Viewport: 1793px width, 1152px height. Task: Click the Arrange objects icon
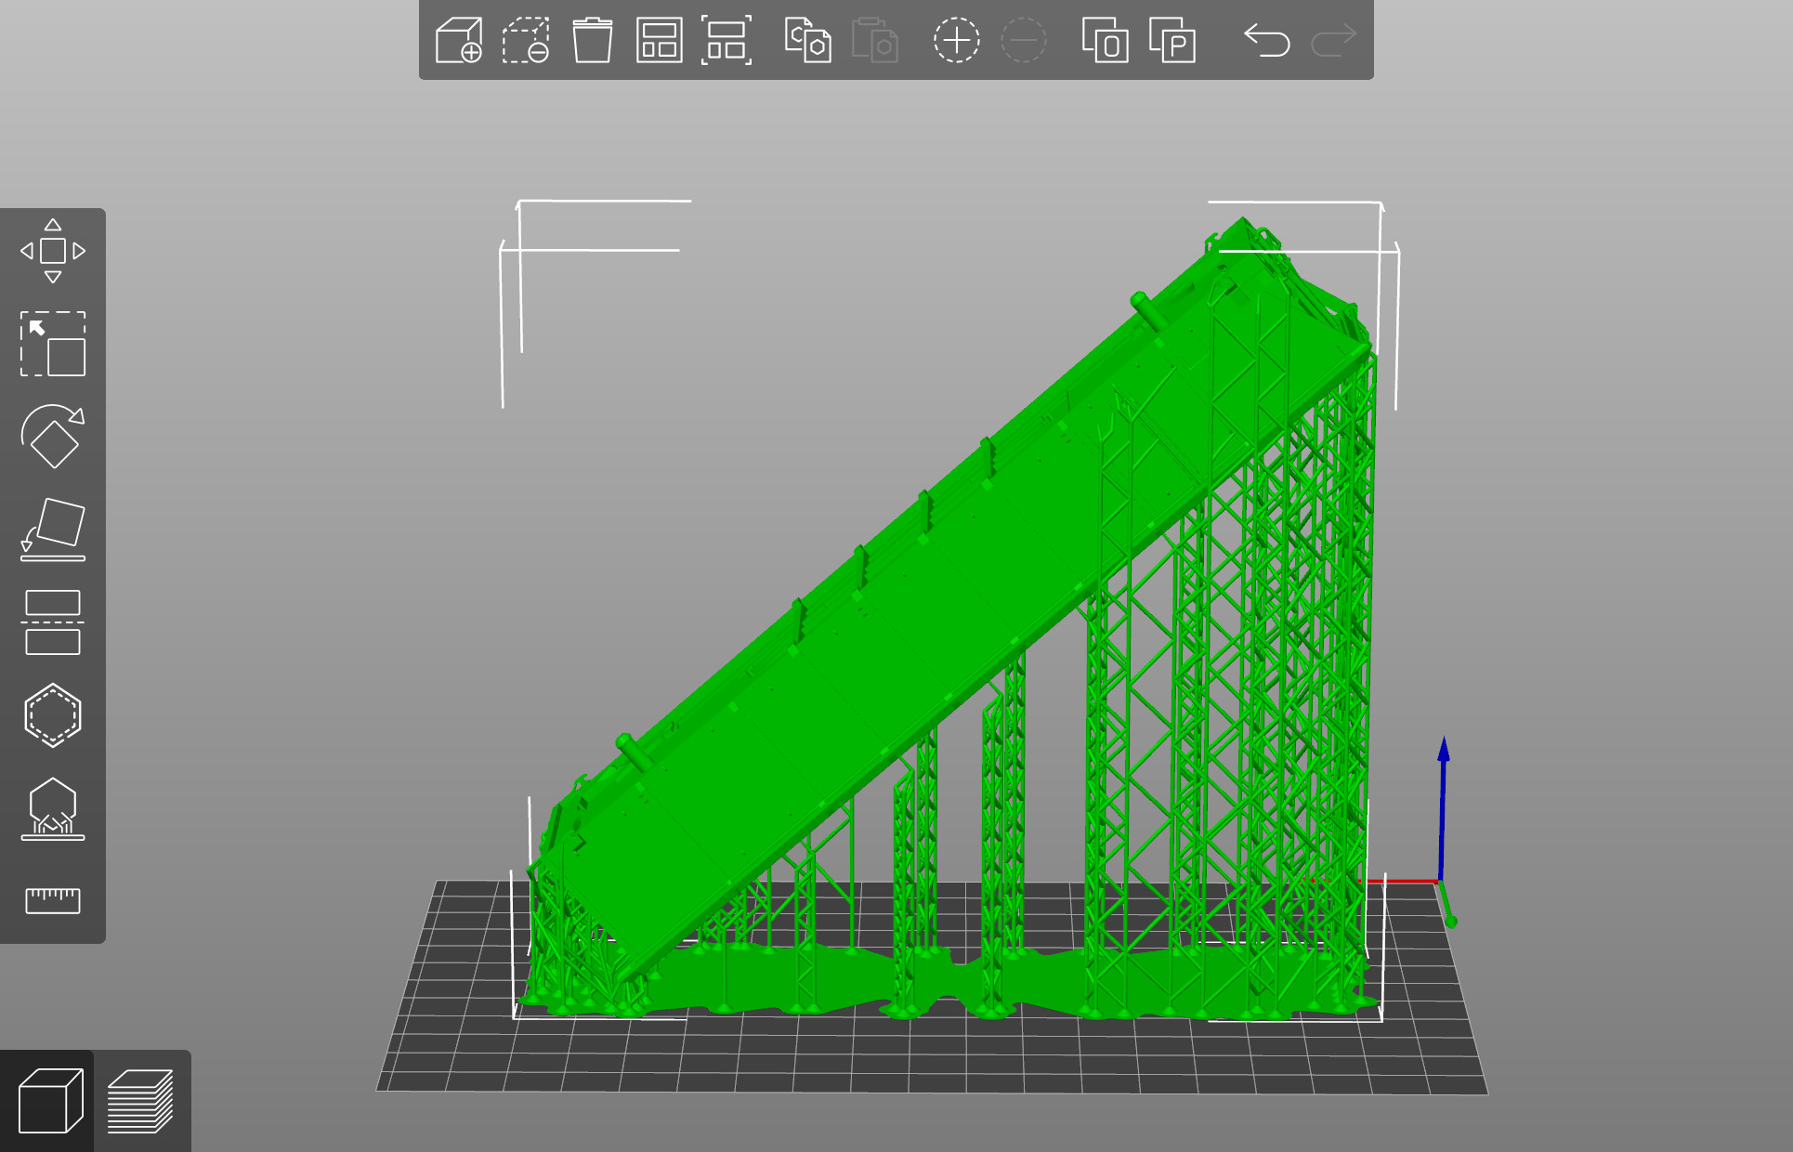(x=659, y=41)
